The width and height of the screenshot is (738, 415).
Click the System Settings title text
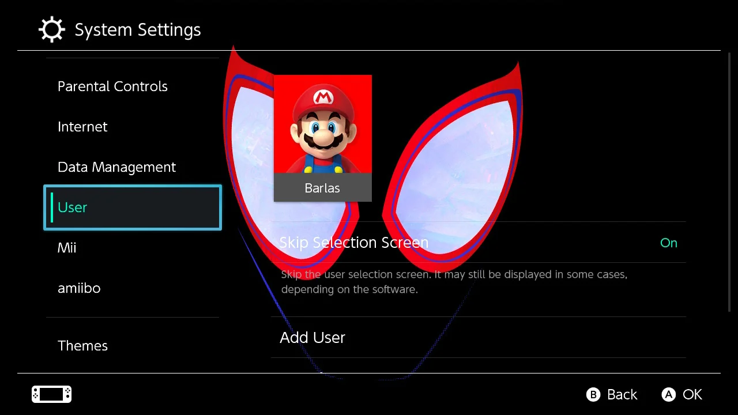click(x=138, y=30)
